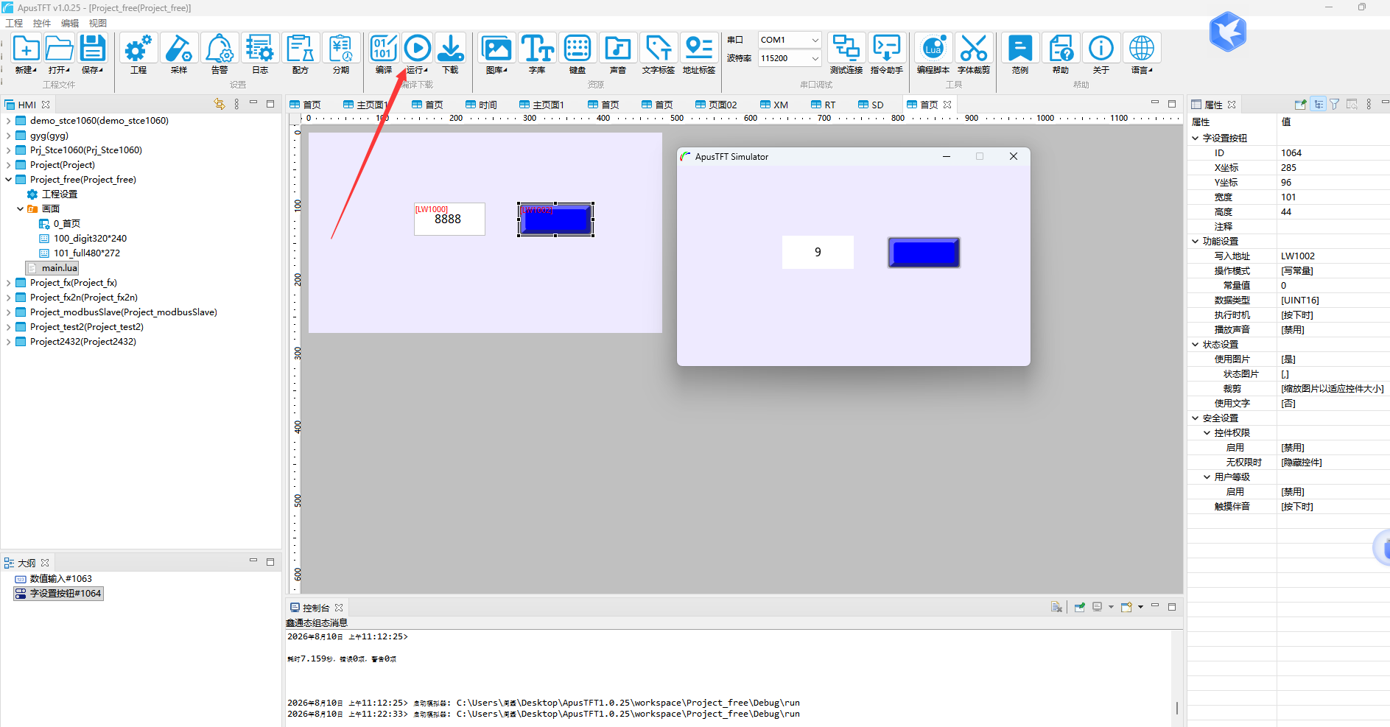1390x727 pixels.
Task: Switch to the 页面02 editor tab
Action: tap(716, 105)
